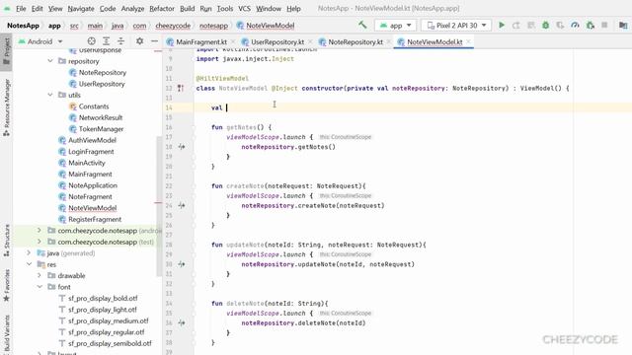Collapse the font folder
632x355 pixels.
tap(39, 287)
